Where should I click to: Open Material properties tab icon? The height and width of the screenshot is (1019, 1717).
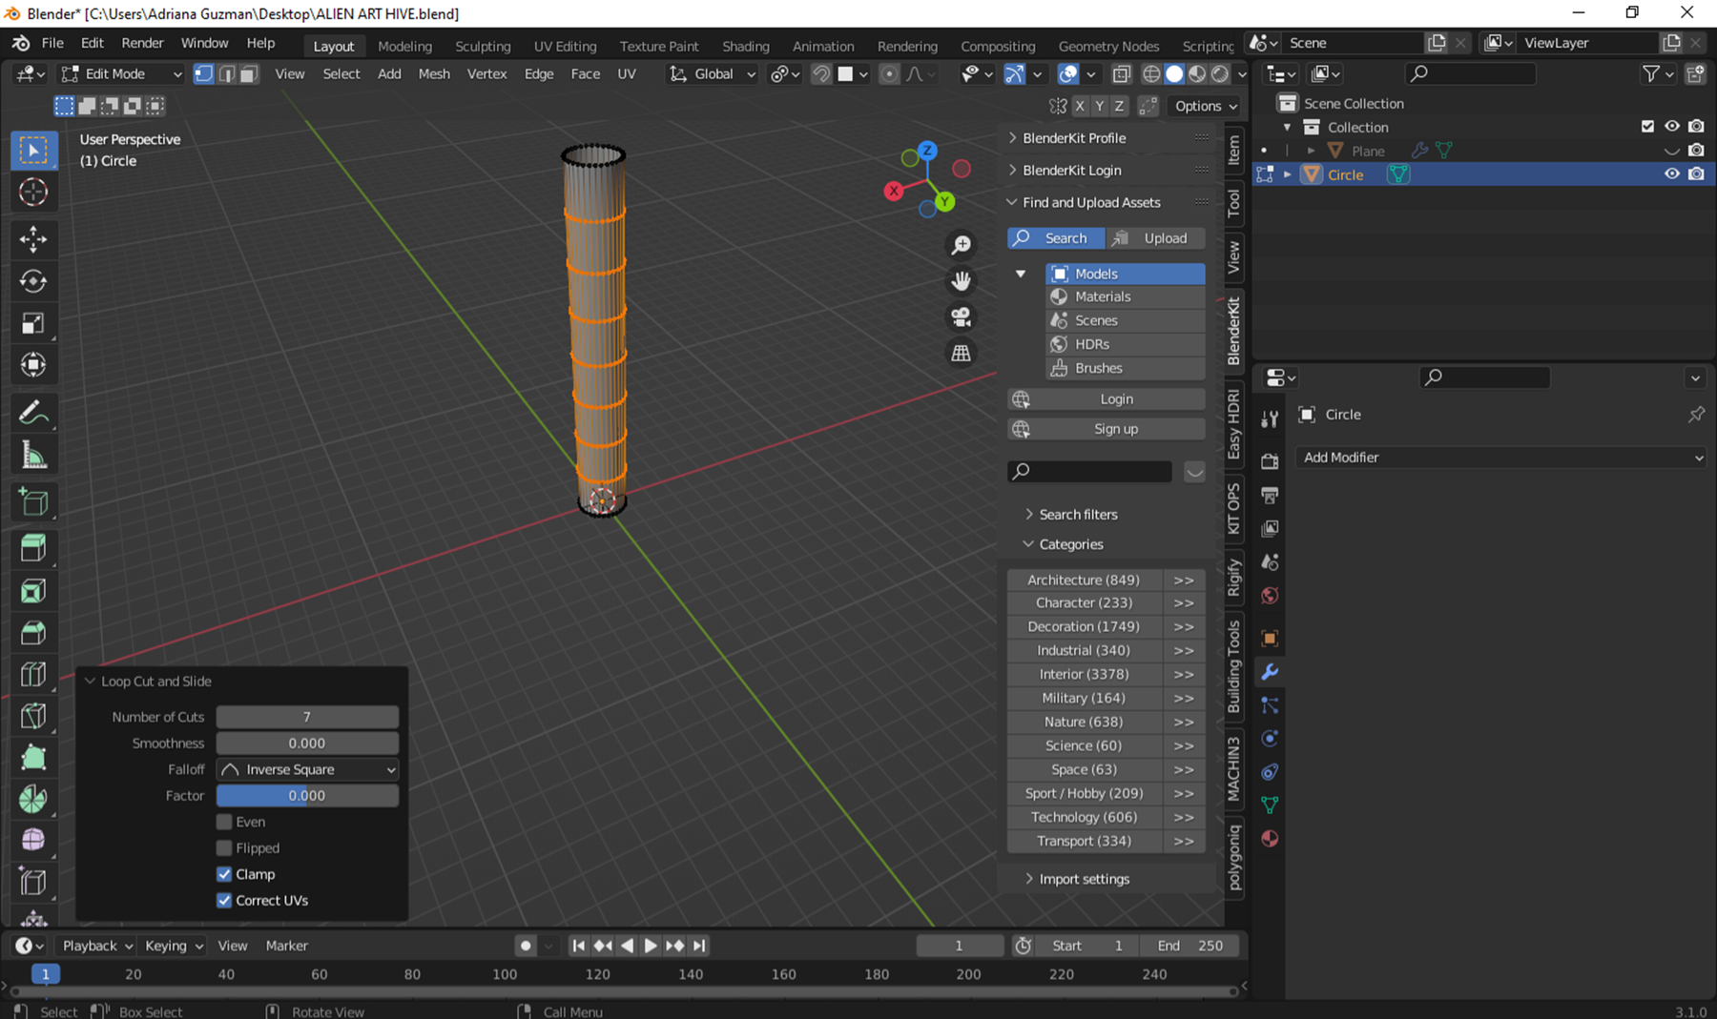click(x=1270, y=839)
